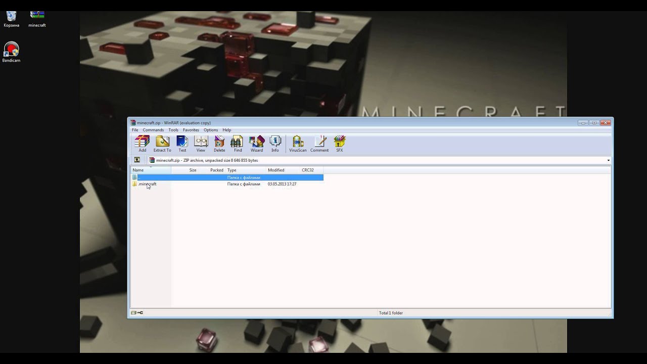The height and width of the screenshot is (364, 647).
Task: Launch the Wizard tool
Action: 257,144
